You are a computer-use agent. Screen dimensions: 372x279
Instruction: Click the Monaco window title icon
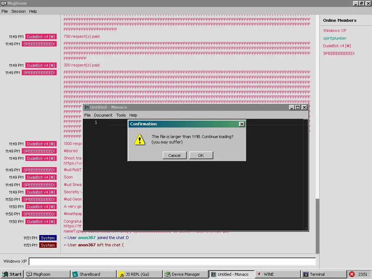[x=86, y=107]
